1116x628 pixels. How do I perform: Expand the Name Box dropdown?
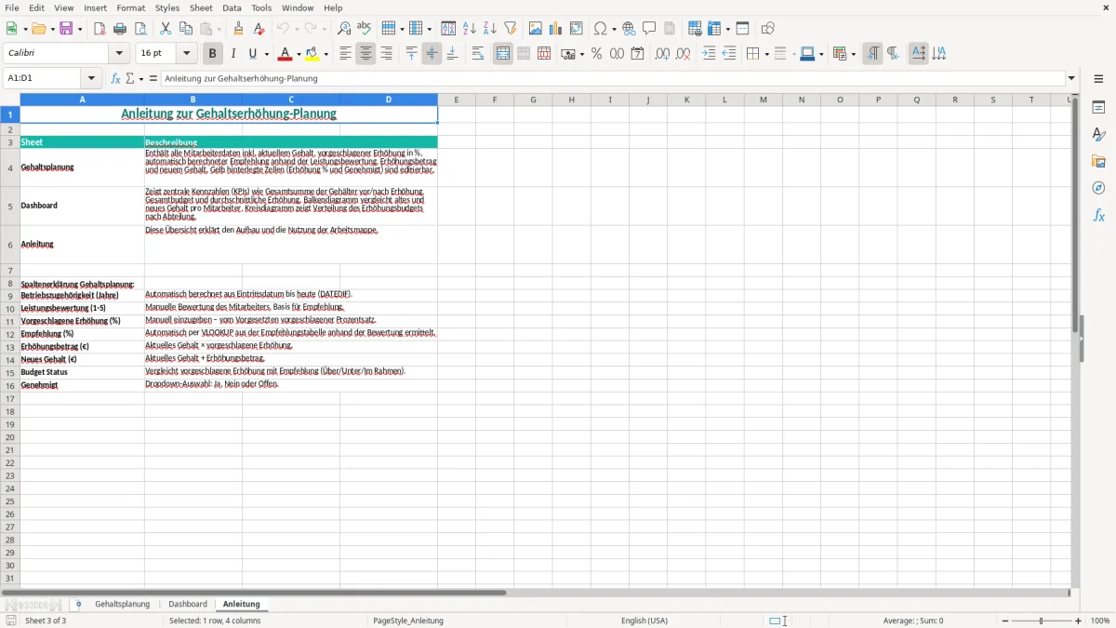[x=91, y=78]
